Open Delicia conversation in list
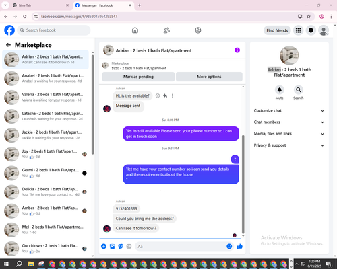Screen dimensions: 337x269 pos(45,192)
